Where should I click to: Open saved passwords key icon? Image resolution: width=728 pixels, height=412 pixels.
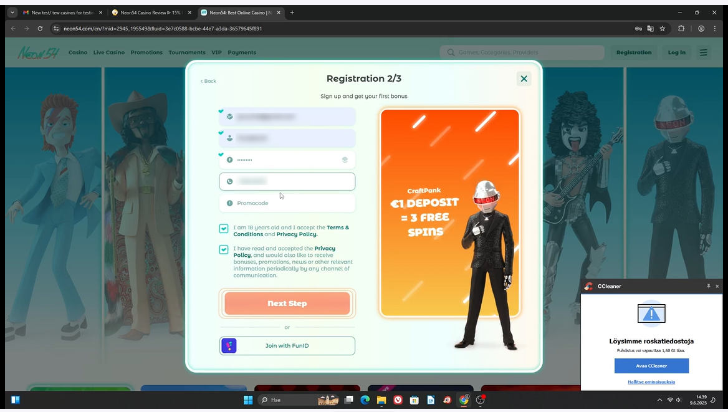(x=638, y=28)
